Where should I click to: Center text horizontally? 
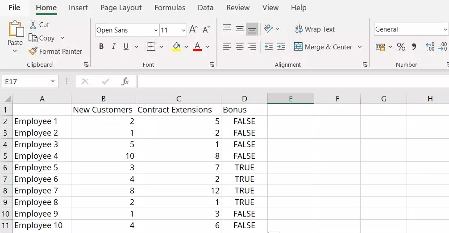point(240,47)
